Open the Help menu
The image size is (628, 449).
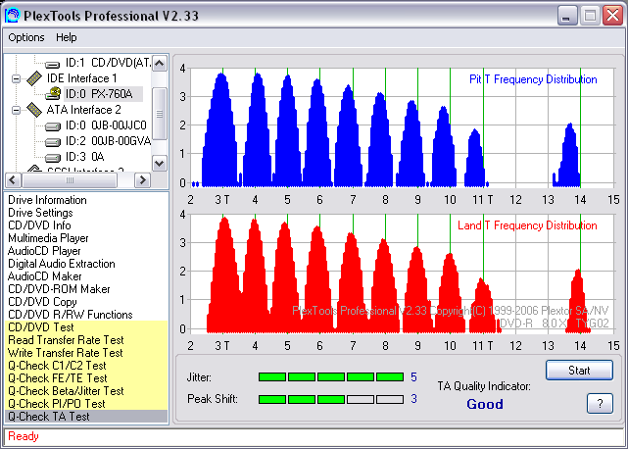coord(66,37)
